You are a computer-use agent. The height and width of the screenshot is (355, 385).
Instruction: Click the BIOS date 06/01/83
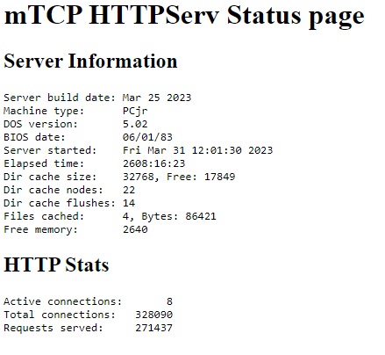pyautogui.click(x=147, y=137)
